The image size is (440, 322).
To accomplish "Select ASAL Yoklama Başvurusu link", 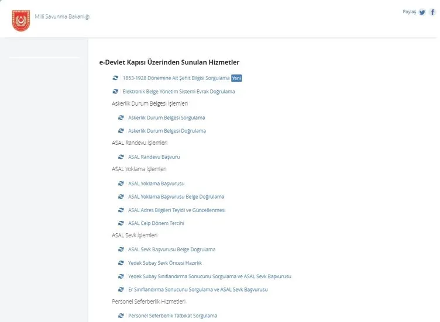I will pyautogui.click(x=156, y=183).
